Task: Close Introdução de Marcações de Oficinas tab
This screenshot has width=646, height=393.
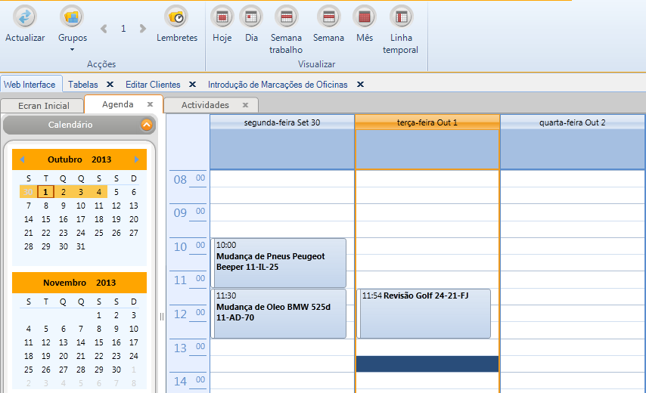Action: [361, 85]
